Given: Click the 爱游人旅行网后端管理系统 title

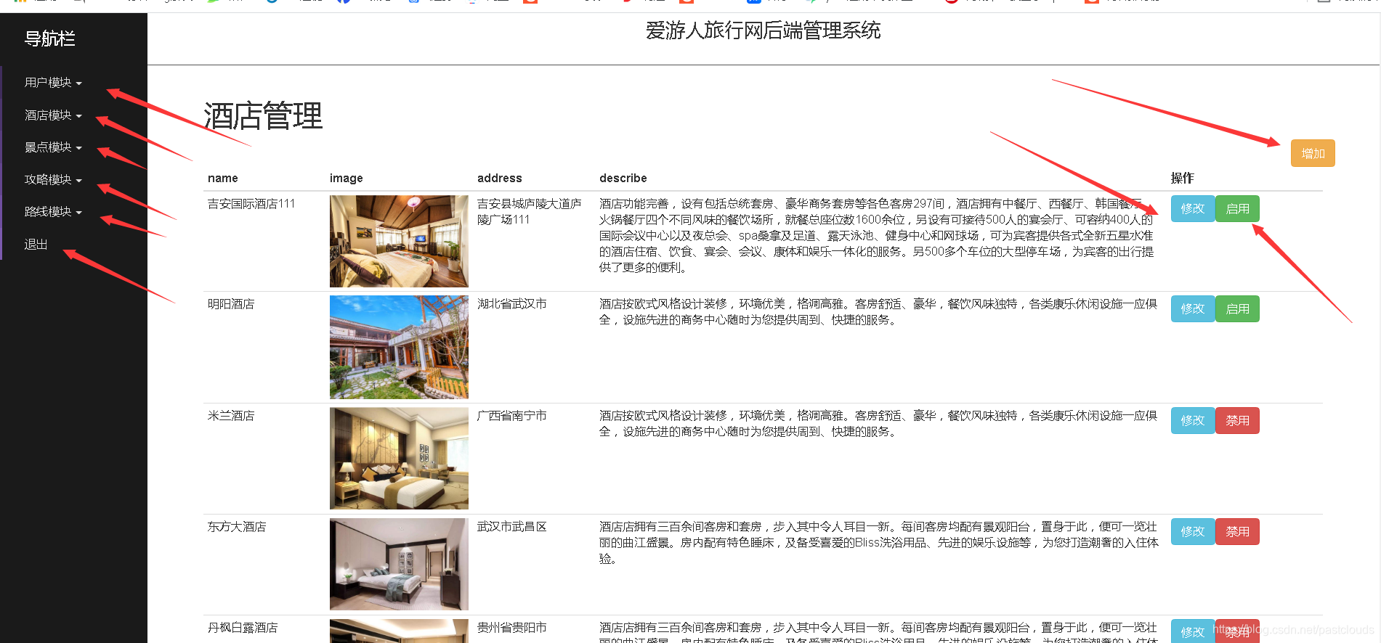Looking at the screenshot, I should (763, 30).
